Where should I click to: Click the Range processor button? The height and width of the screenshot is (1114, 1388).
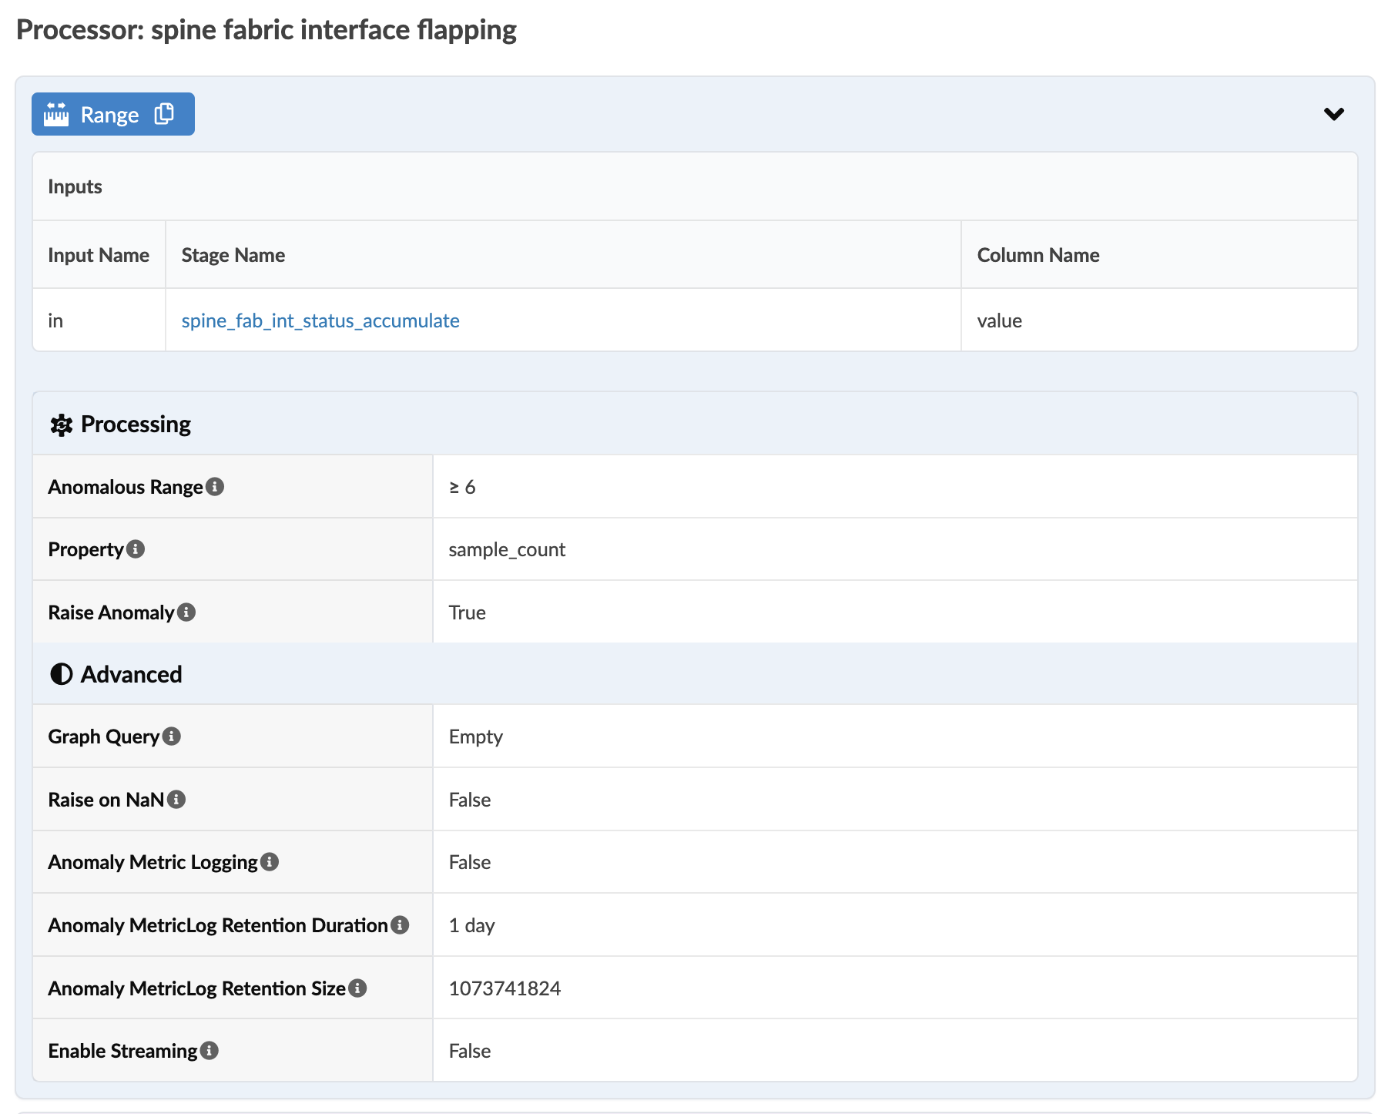point(109,115)
